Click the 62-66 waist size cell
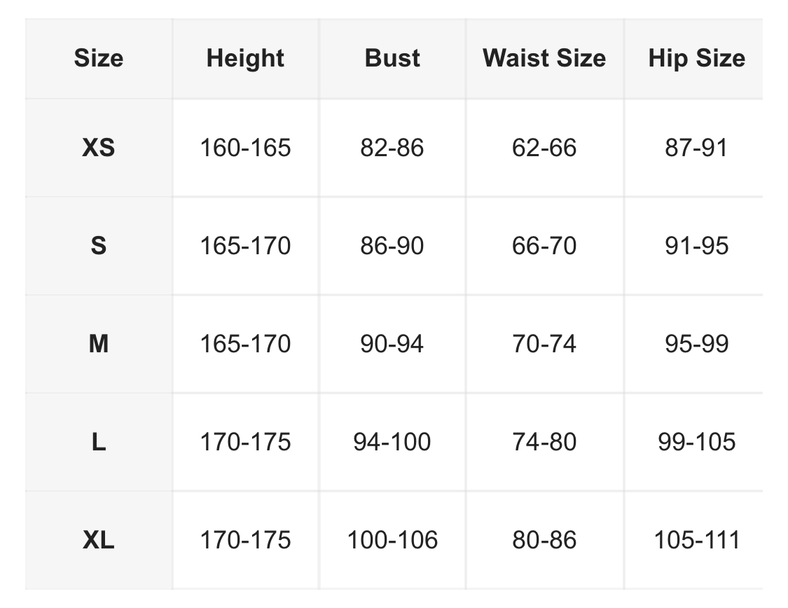 (544, 148)
